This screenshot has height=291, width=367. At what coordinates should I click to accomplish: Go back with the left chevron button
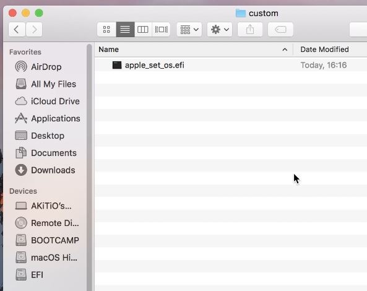[x=17, y=30]
